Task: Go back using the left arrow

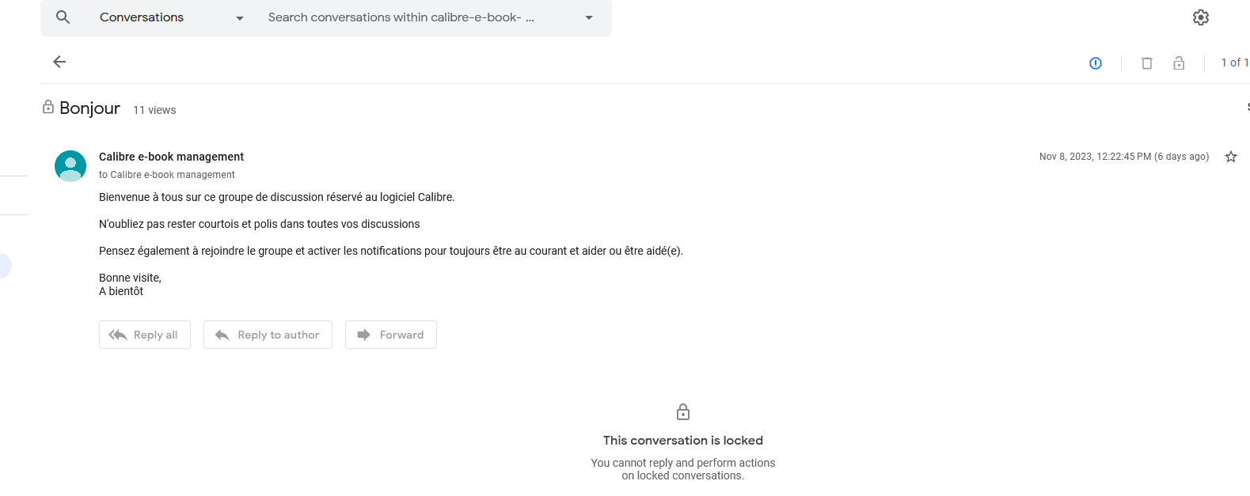Action: [59, 62]
